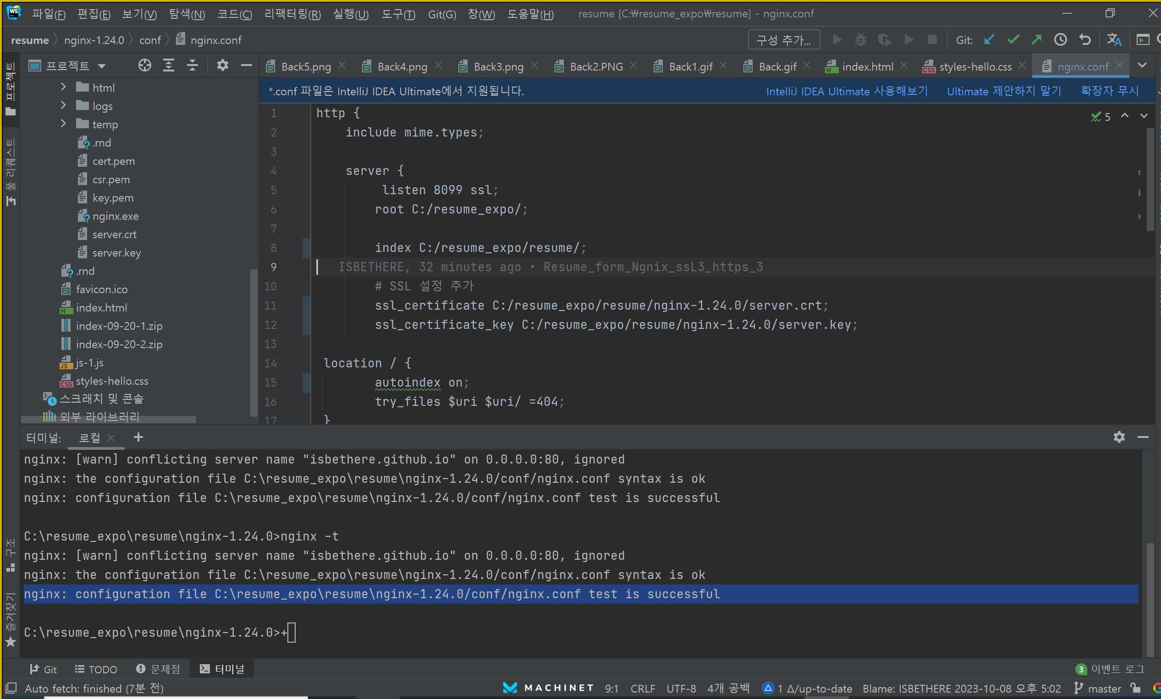
Task: Expand the logs folder
Action: click(63, 105)
